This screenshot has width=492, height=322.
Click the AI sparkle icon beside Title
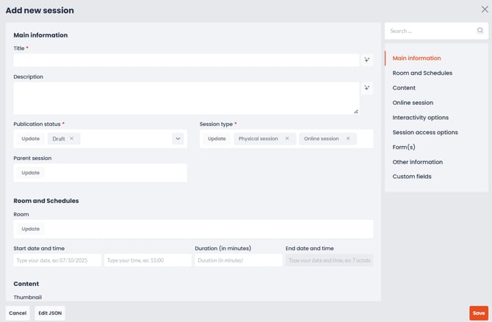pos(367,60)
